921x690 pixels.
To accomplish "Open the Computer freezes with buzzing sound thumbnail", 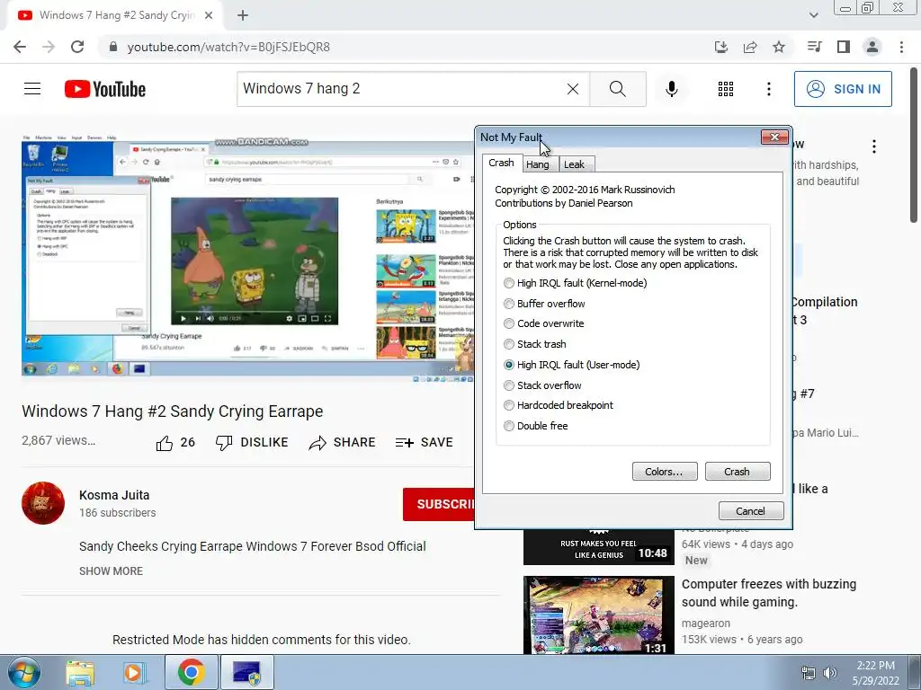I will (598, 615).
